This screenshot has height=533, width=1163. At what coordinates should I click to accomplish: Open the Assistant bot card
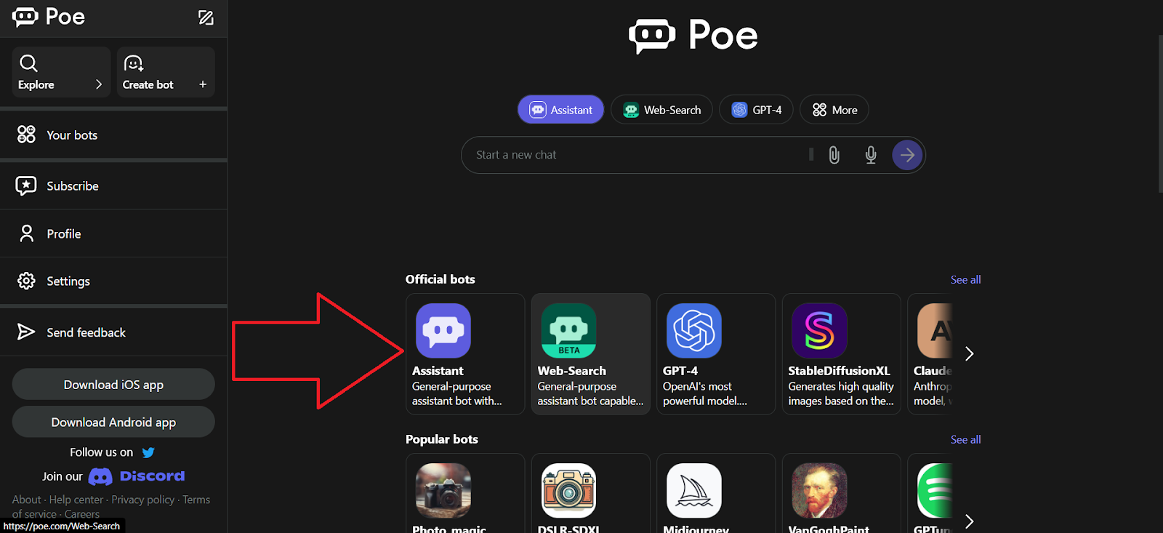pyautogui.click(x=465, y=354)
